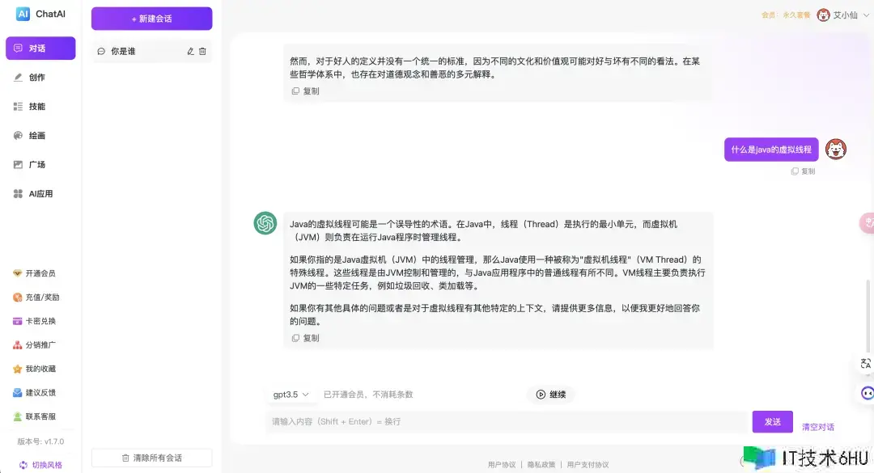The width and height of the screenshot is (874, 473).
Task: Click the ChatGPT avatar beside the Java answer
Action: point(265,223)
